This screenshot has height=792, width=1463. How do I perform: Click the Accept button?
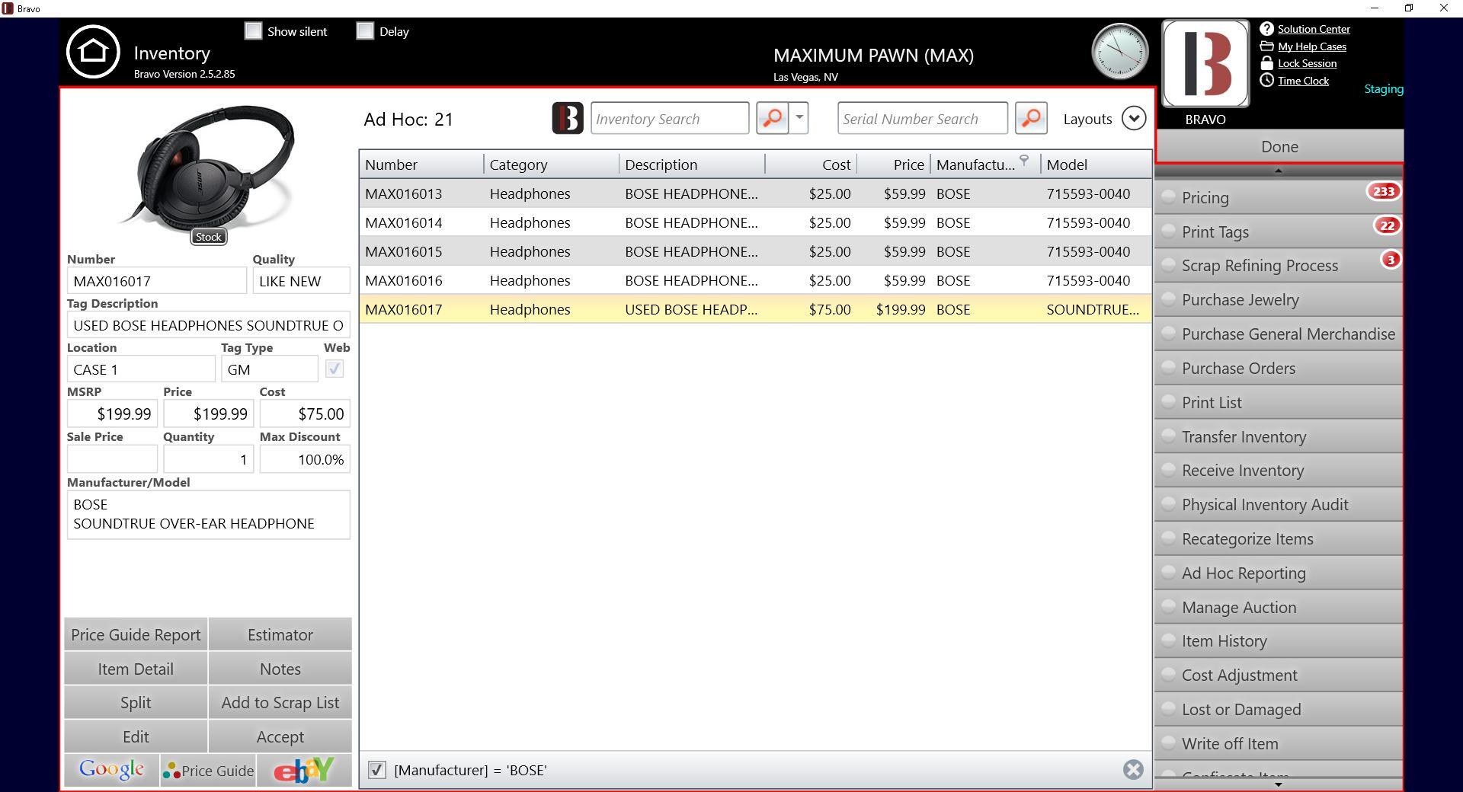[x=280, y=736]
